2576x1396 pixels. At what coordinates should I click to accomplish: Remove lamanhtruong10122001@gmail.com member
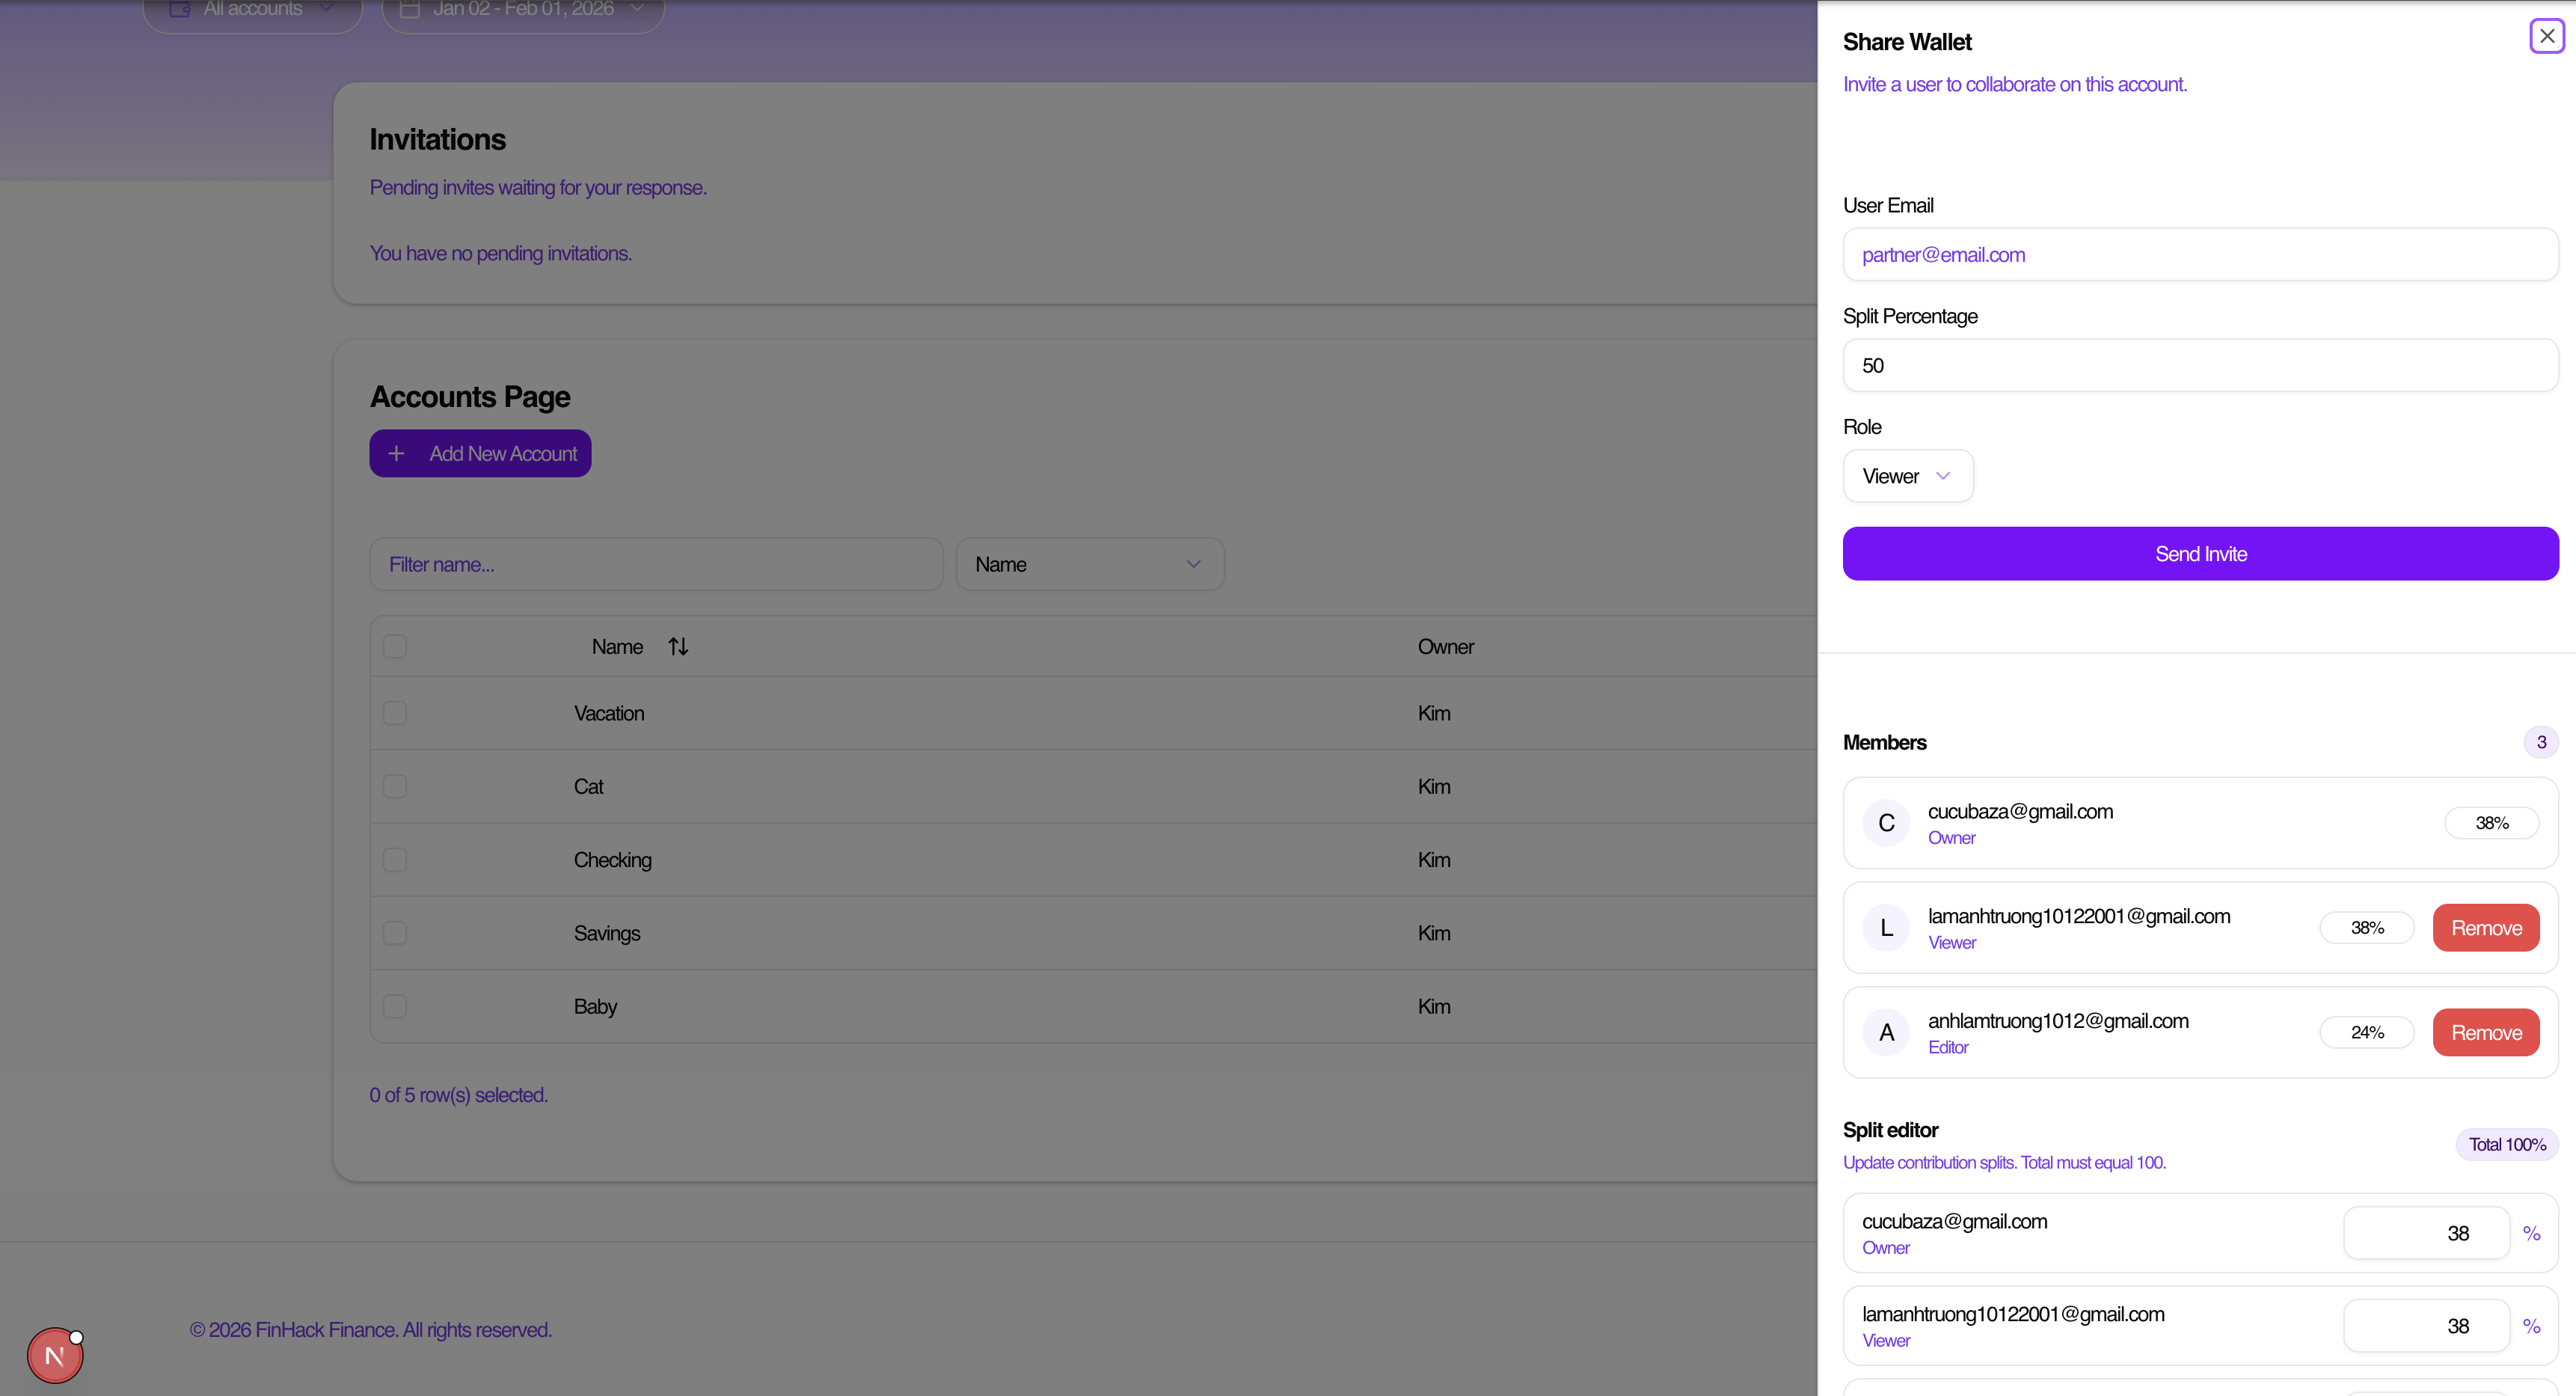[x=2485, y=928]
